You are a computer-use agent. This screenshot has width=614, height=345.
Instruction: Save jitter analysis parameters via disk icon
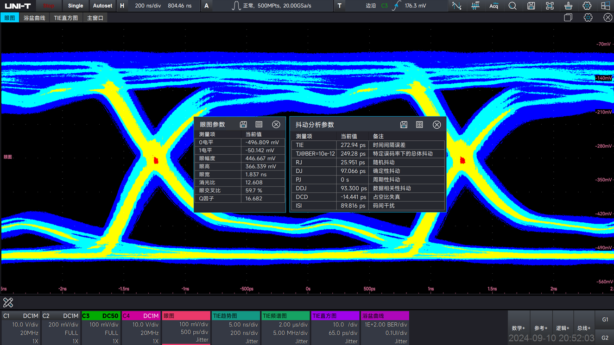[x=404, y=125]
